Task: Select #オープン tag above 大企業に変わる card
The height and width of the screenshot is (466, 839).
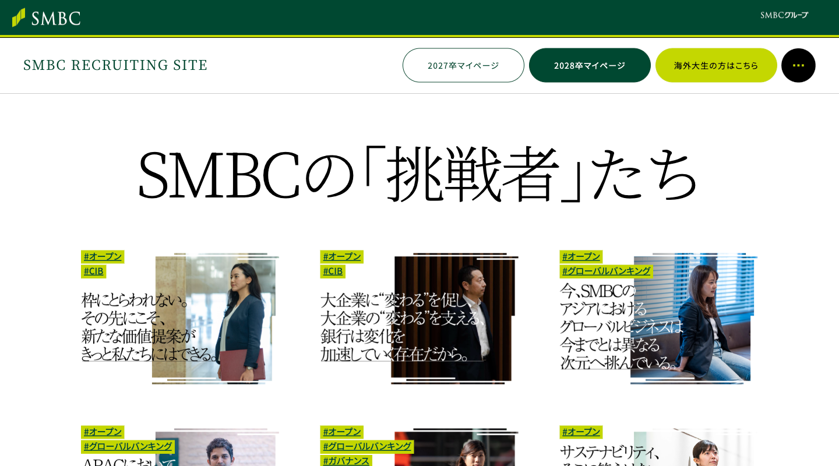Action: coord(342,256)
